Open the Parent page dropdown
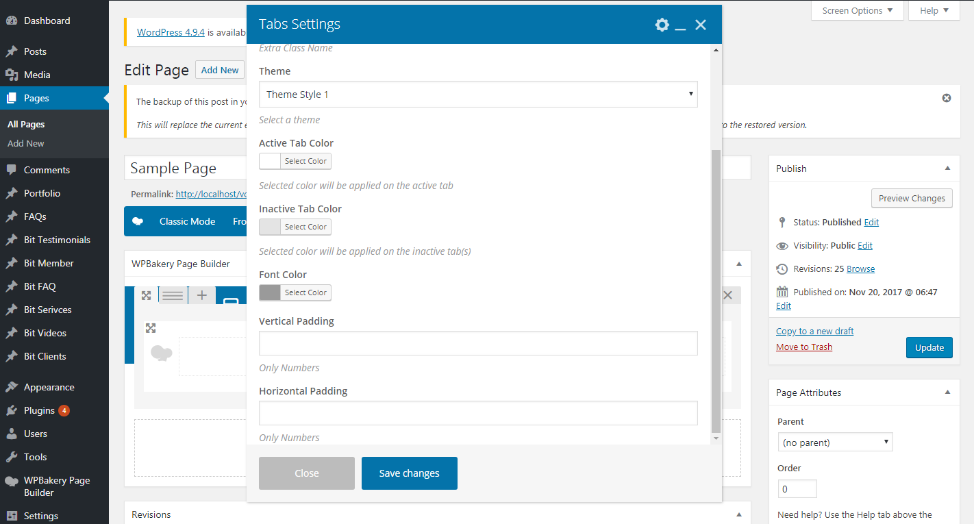 point(835,442)
